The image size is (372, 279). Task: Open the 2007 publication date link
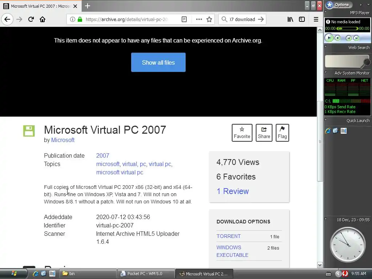click(102, 155)
